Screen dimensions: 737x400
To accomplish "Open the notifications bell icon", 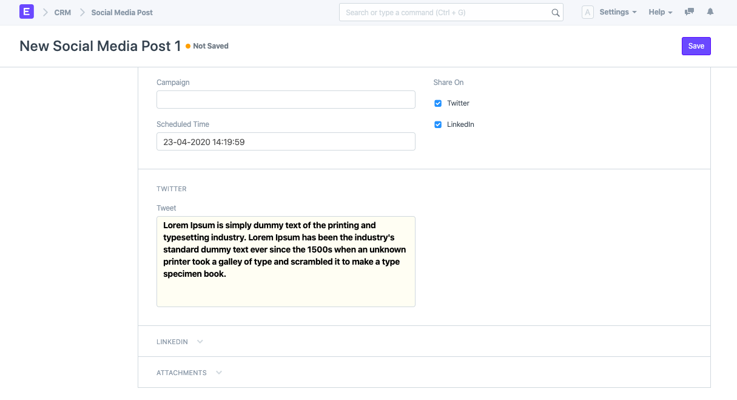I will click(710, 12).
